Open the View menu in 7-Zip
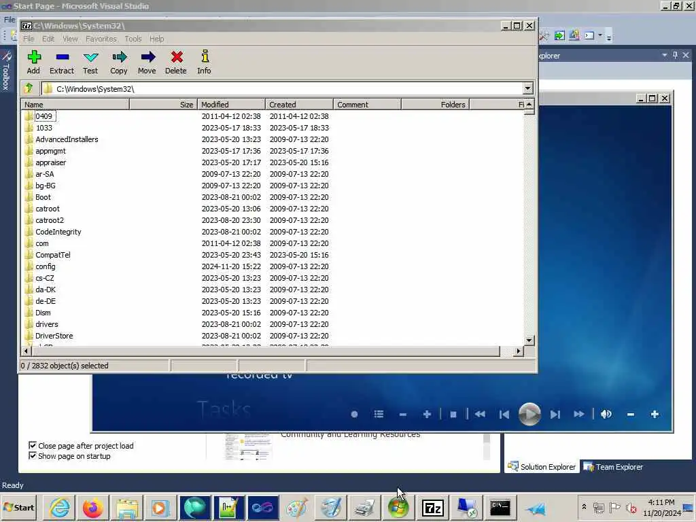The width and height of the screenshot is (696, 522). [x=70, y=39]
